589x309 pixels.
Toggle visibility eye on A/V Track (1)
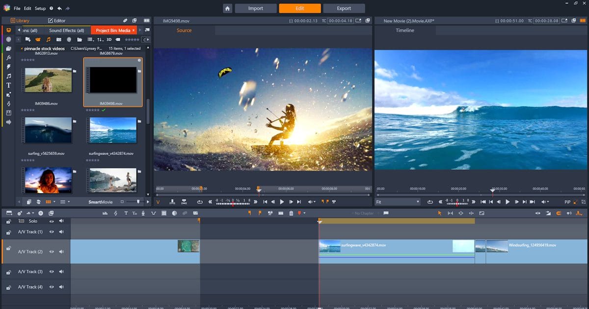pos(52,232)
